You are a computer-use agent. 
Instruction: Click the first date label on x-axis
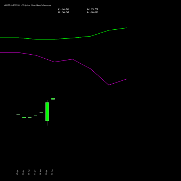tap(17, 172)
